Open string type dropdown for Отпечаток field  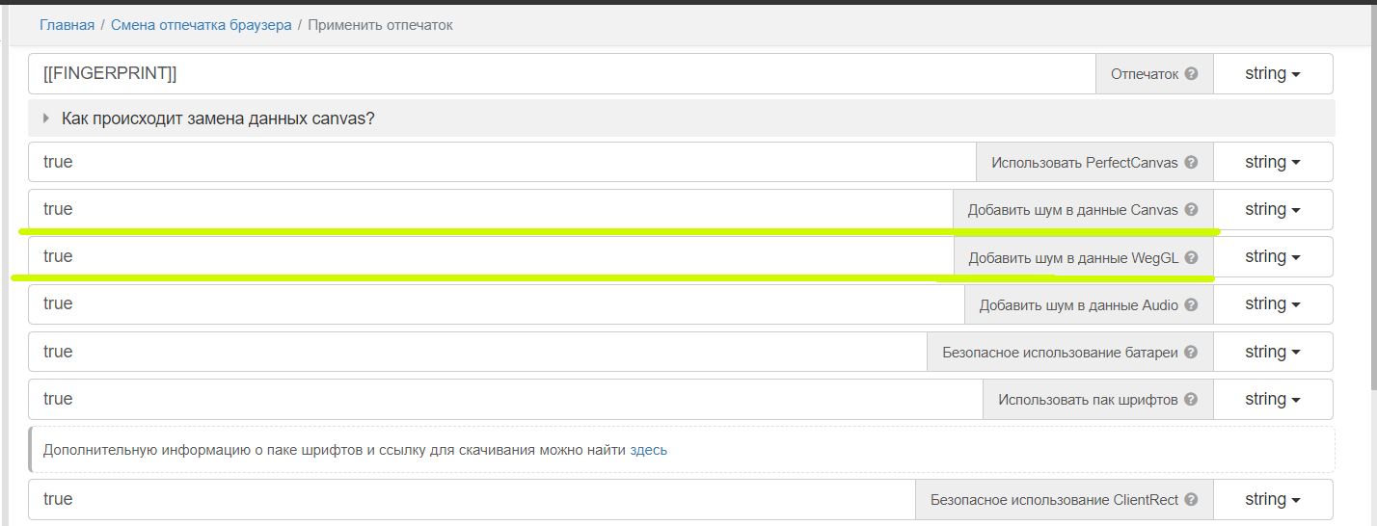click(1272, 74)
